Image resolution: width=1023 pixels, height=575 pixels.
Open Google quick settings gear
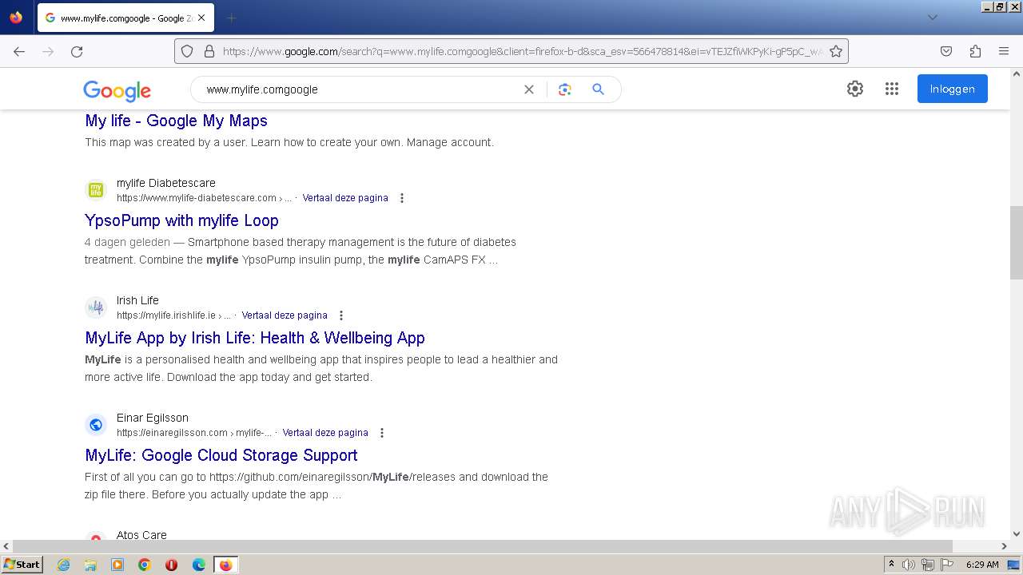click(855, 89)
